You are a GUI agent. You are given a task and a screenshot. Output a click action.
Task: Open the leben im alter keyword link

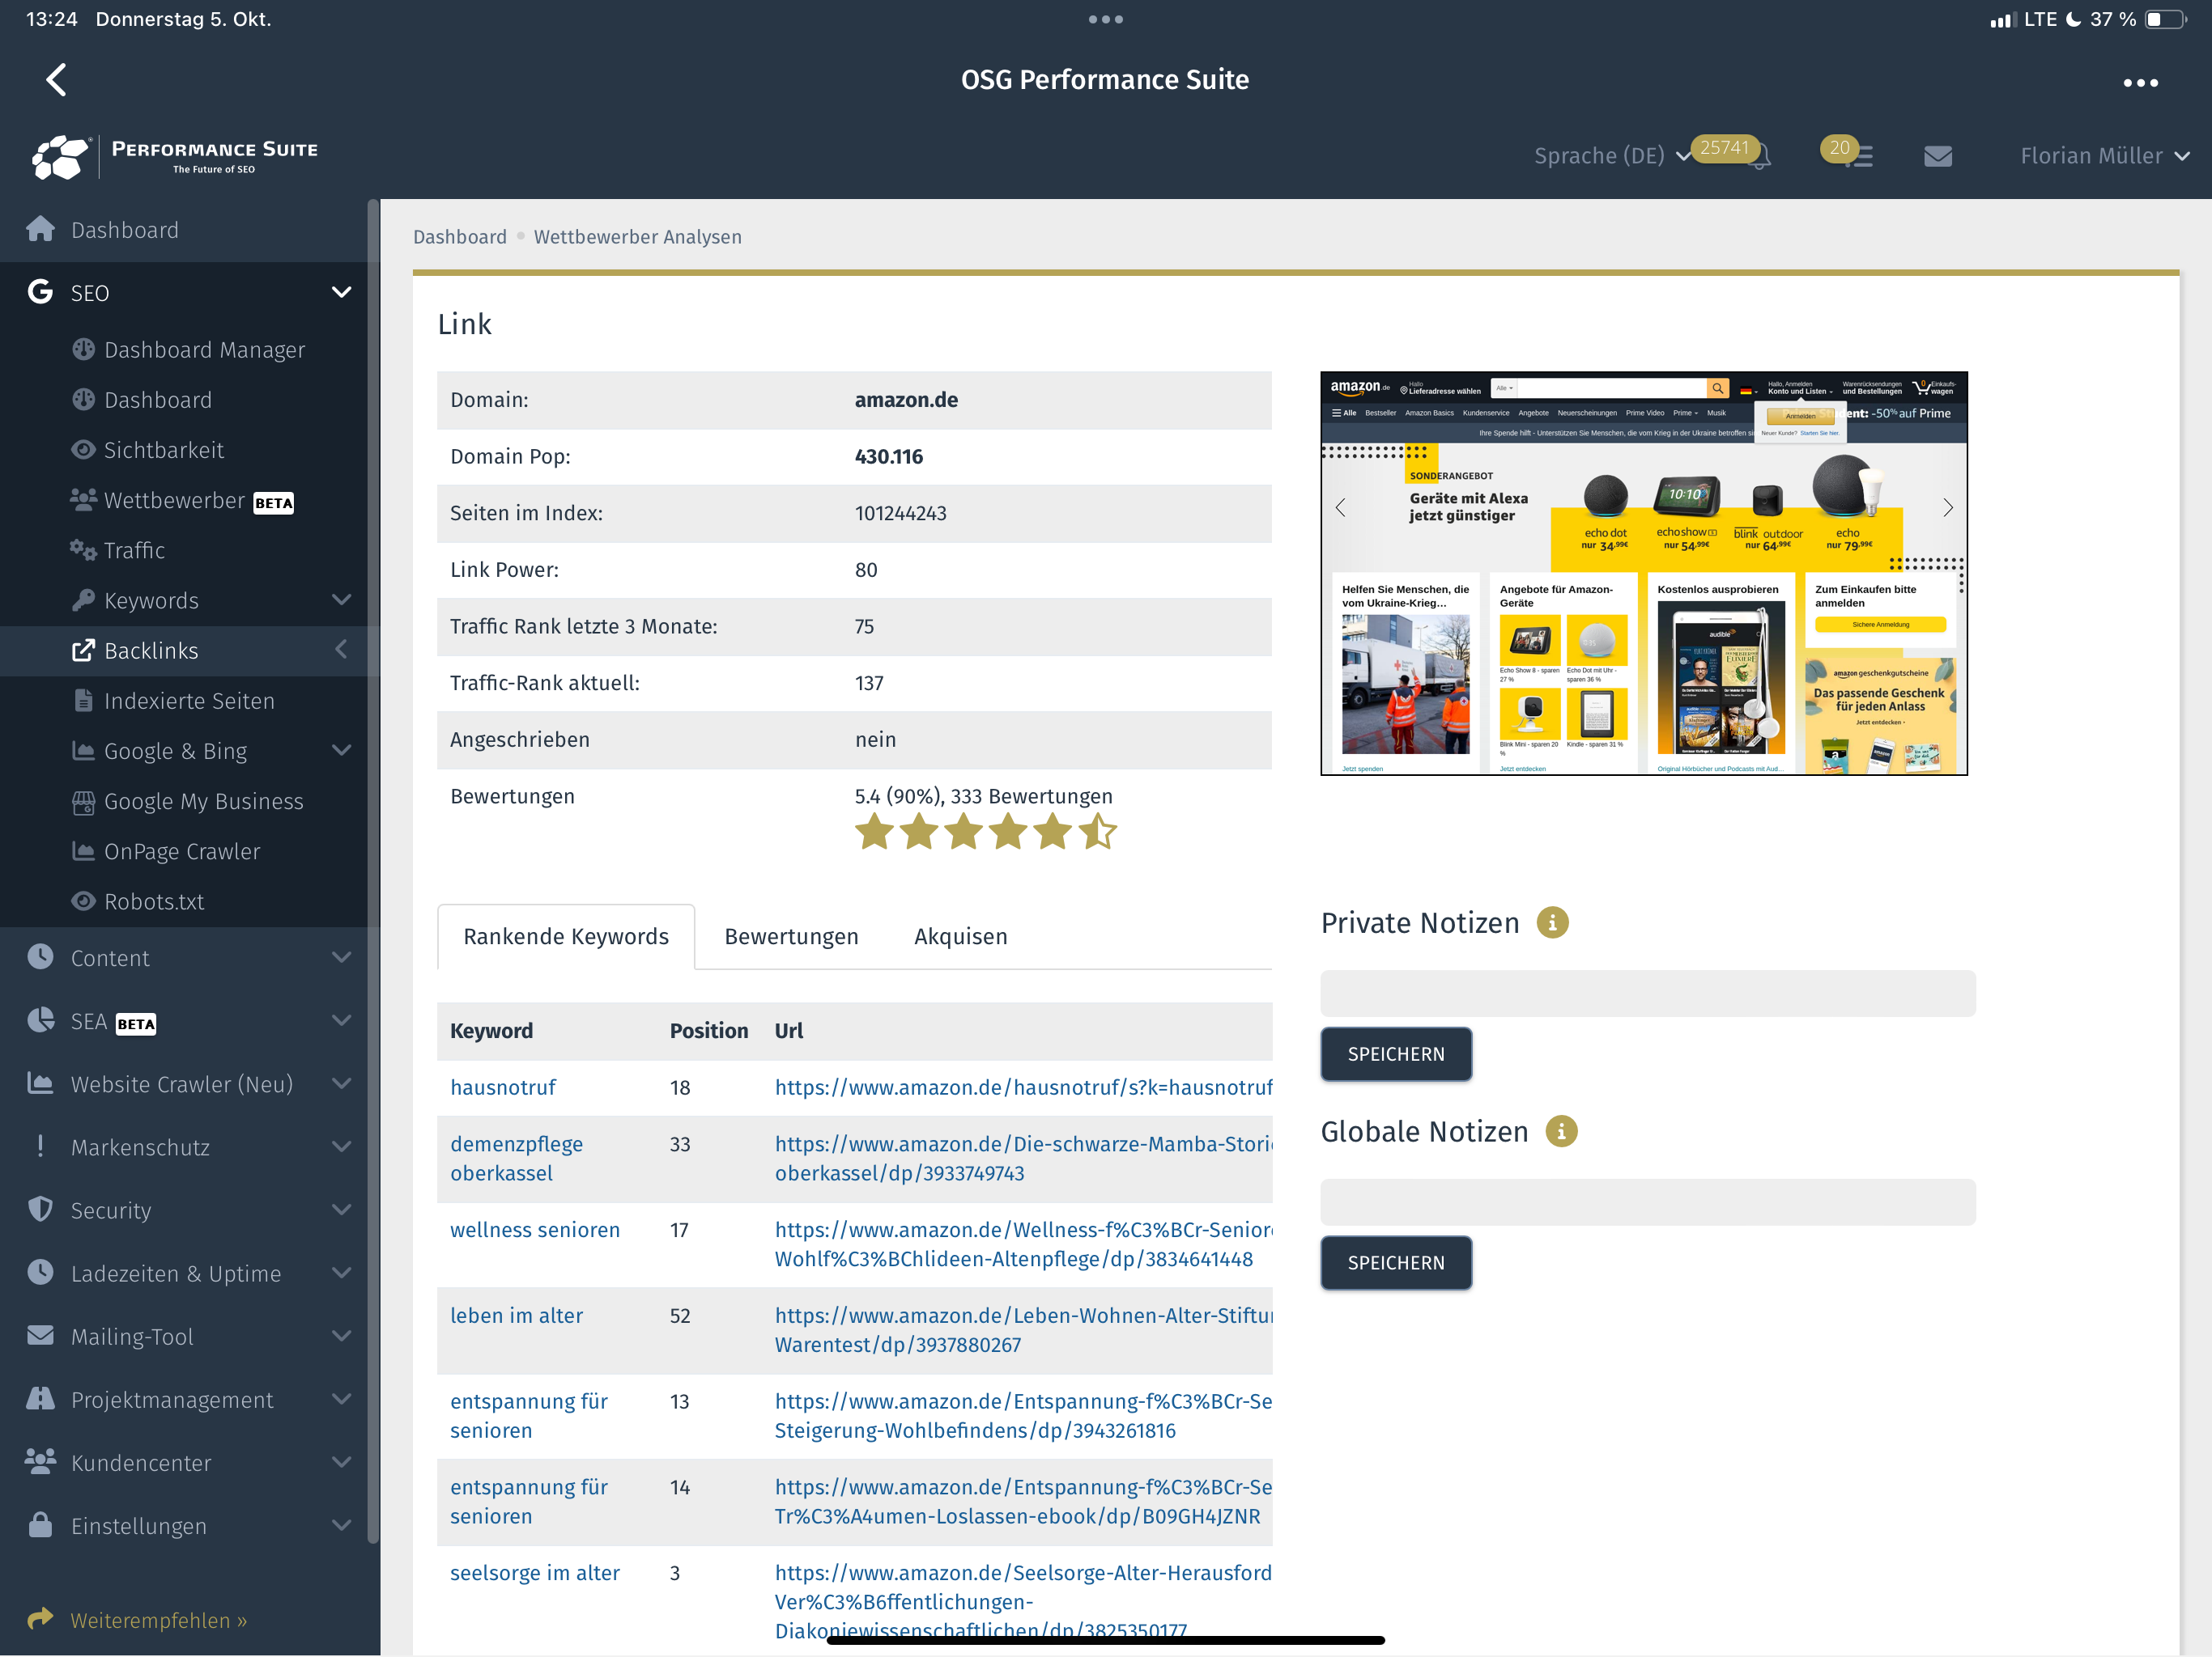pyautogui.click(x=516, y=1316)
